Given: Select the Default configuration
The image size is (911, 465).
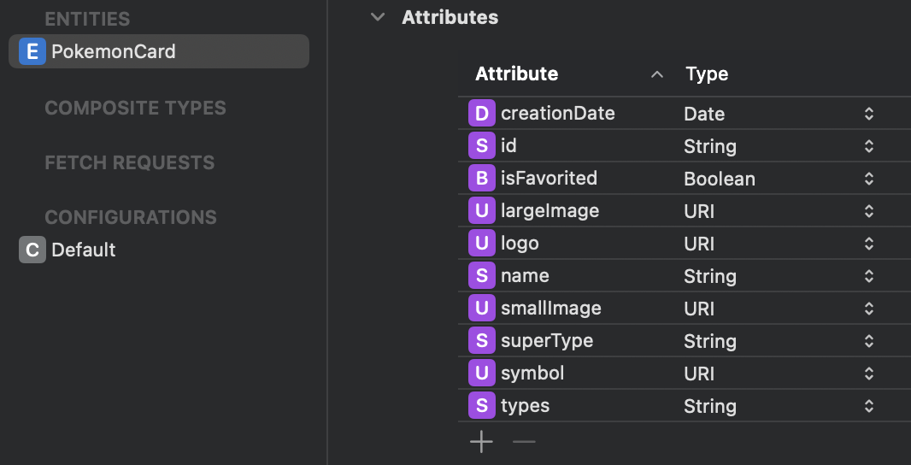Looking at the screenshot, I should (x=84, y=250).
